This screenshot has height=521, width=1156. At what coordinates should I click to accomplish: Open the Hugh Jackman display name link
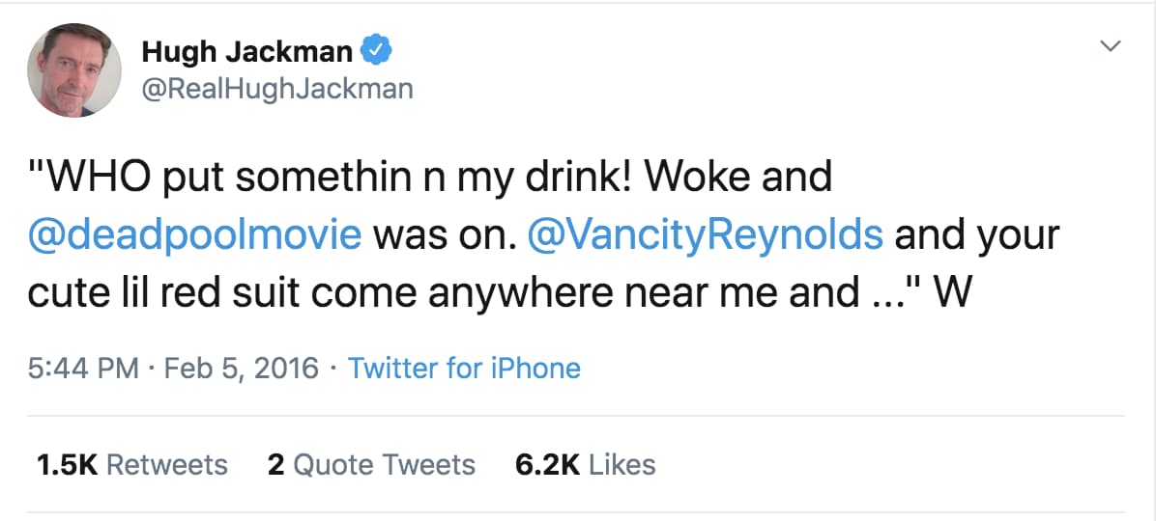[x=246, y=52]
